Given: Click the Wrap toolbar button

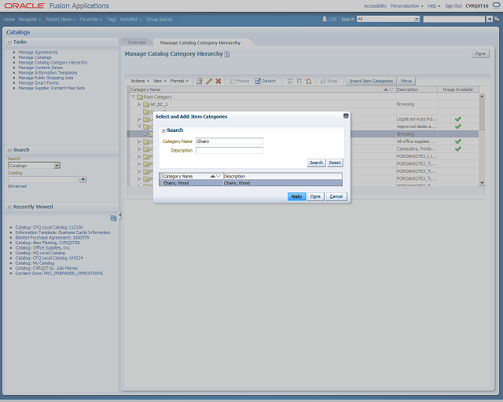Looking at the screenshot, I should tap(329, 81).
